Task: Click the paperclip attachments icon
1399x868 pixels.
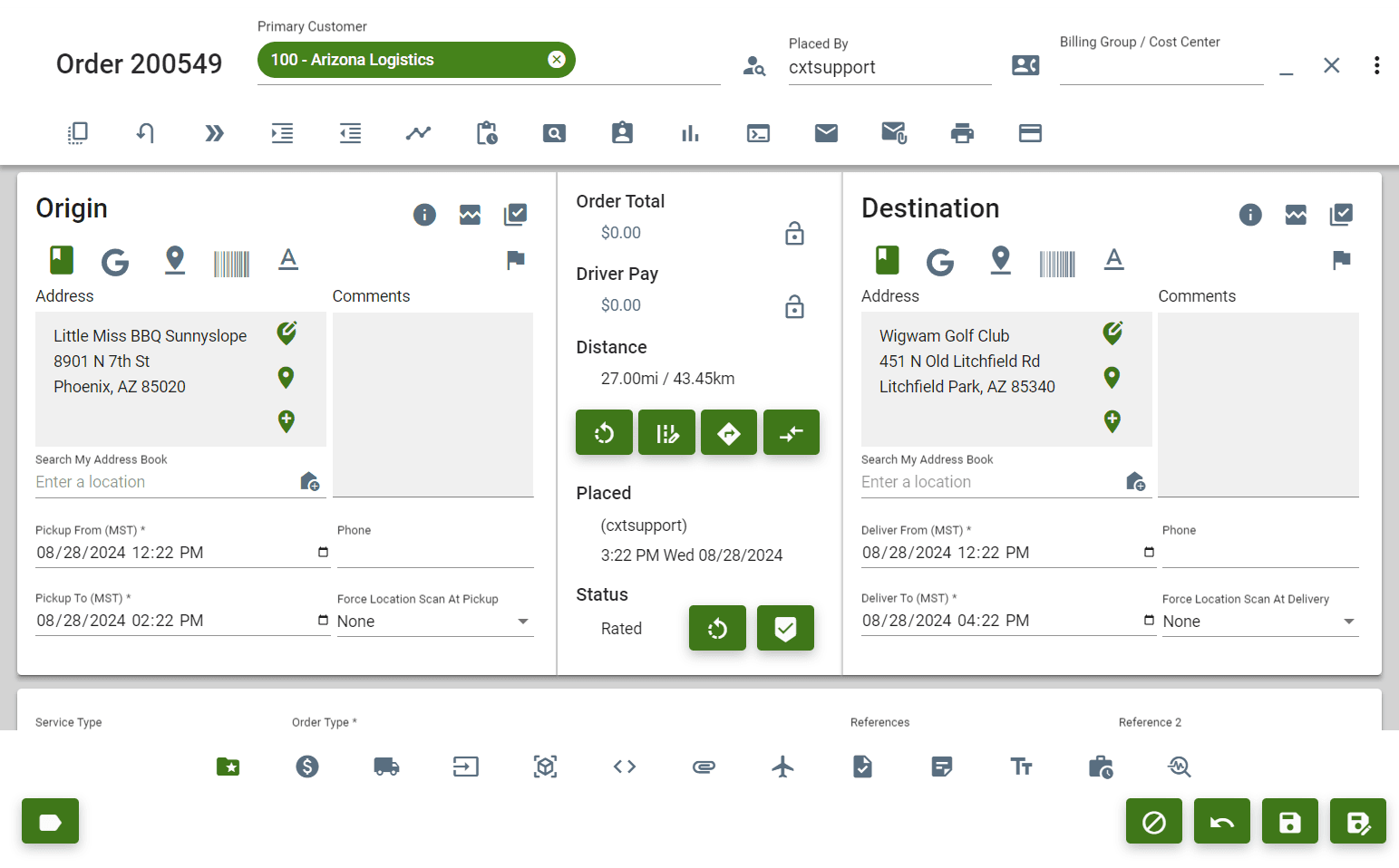Action: [704, 767]
